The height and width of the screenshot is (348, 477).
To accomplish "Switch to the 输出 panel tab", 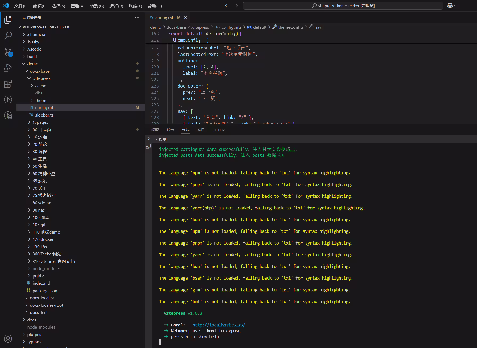I will 170,130.
